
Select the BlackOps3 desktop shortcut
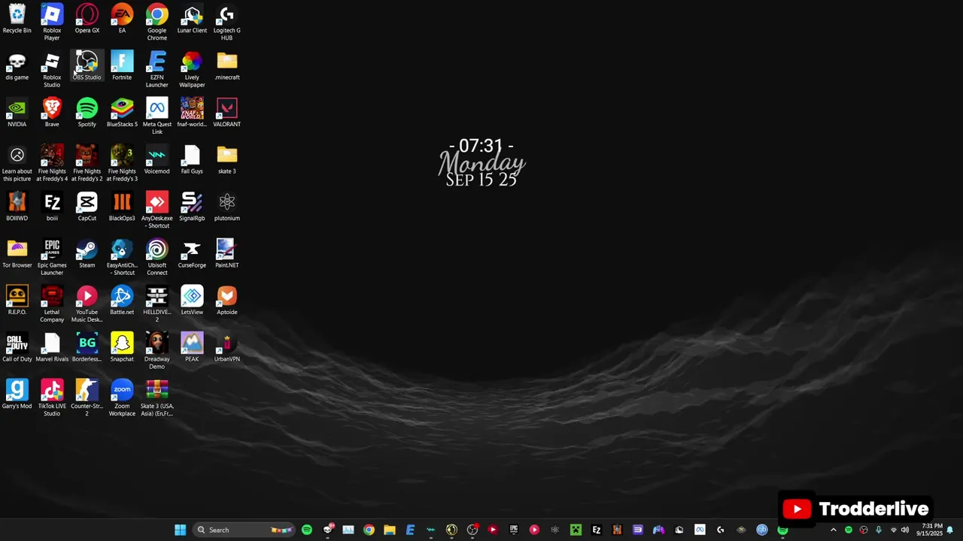(122, 207)
